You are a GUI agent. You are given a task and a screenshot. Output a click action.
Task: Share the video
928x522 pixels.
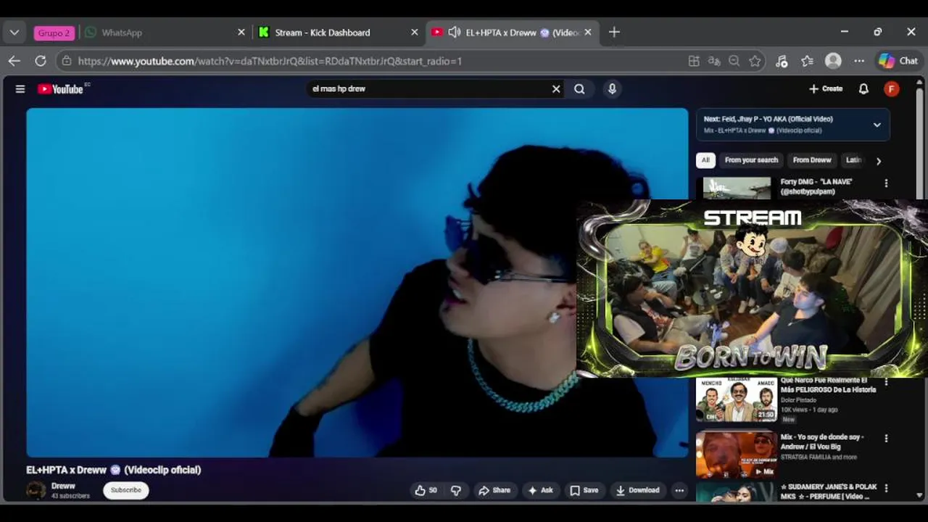coord(494,490)
